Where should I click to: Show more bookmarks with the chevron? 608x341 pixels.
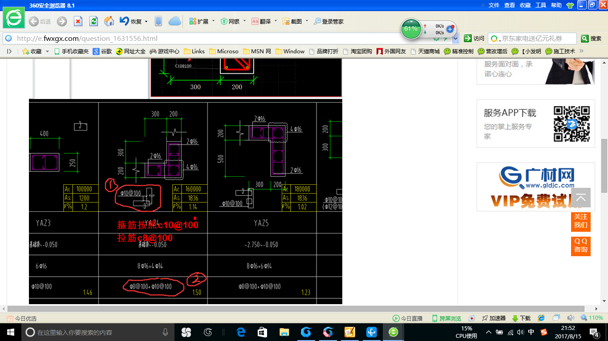(x=581, y=51)
